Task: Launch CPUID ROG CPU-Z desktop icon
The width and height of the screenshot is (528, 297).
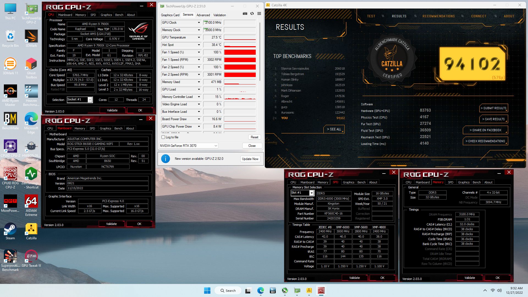Action: (10, 178)
